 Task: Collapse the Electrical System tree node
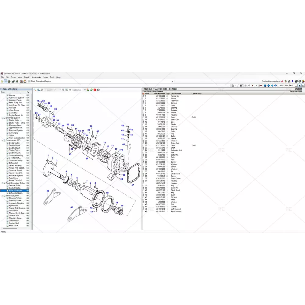tap(3, 118)
